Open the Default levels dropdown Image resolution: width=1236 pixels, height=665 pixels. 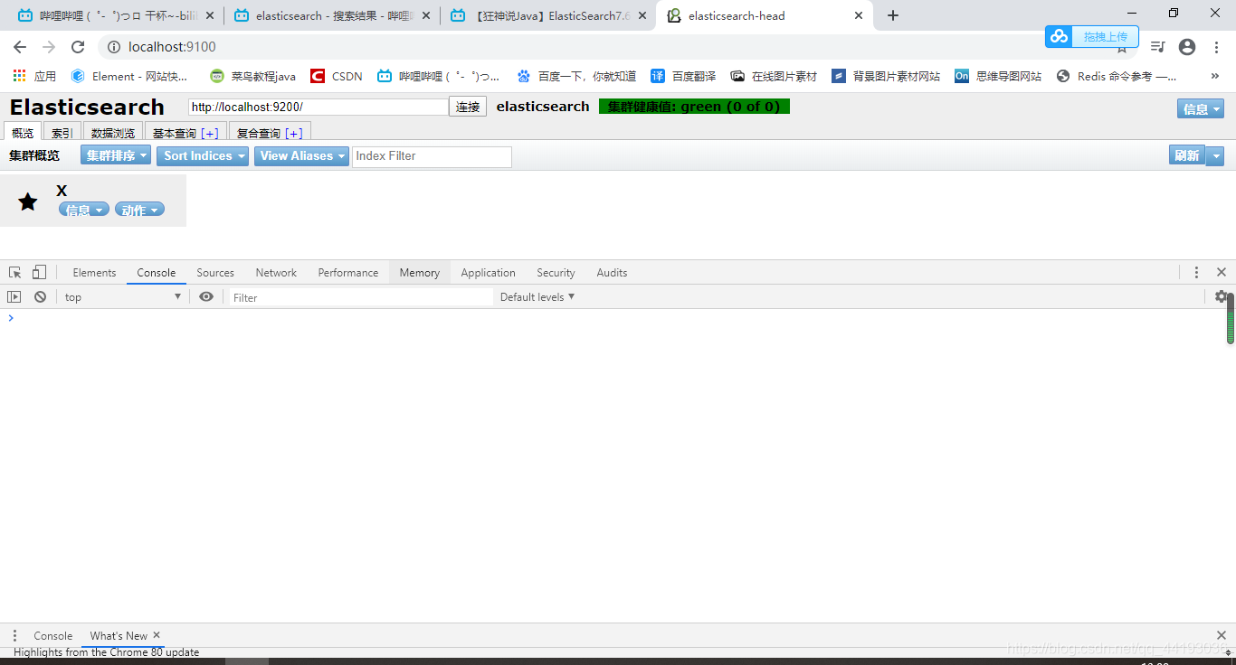coord(536,296)
